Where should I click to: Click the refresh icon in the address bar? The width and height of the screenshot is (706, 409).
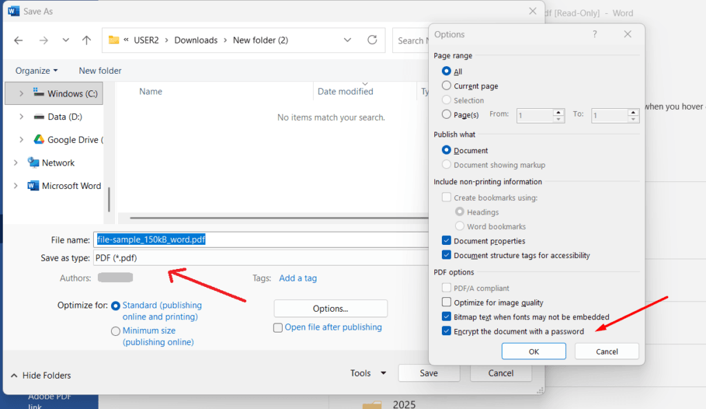(372, 40)
